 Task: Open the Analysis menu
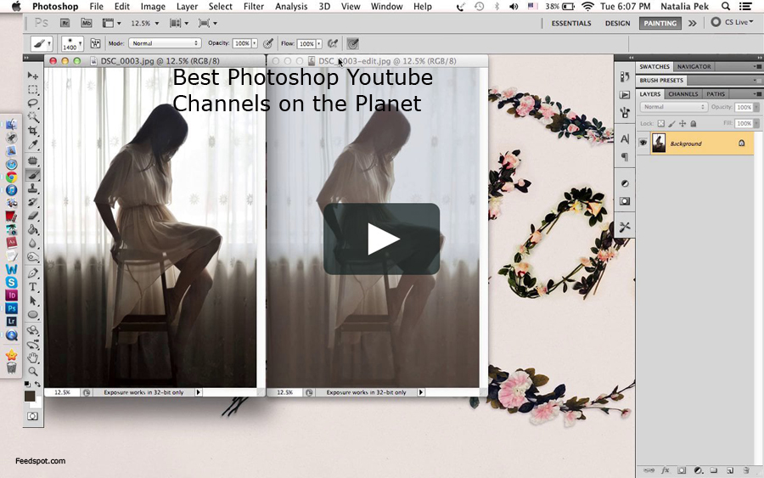pos(291,6)
